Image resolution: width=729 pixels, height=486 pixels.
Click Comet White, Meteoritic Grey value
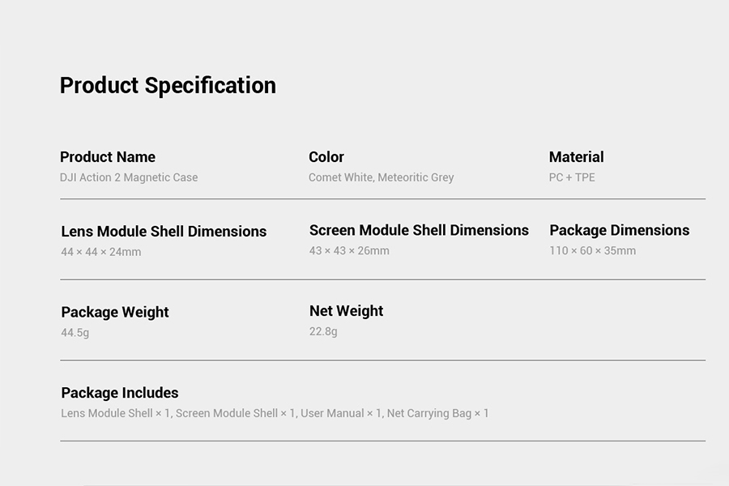[x=382, y=177]
